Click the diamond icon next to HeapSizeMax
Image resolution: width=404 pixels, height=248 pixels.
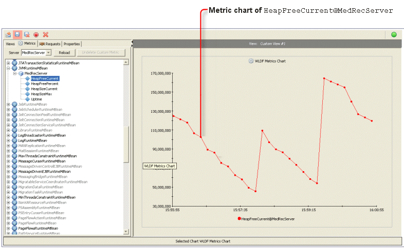point(28,94)
